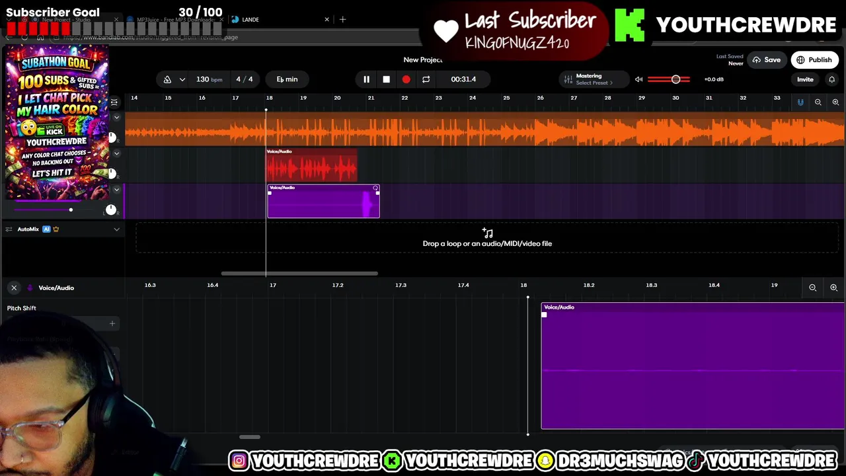Pause playback in the transport bar
The width and height of the screenshot is (846, 476).
point(366,79)
